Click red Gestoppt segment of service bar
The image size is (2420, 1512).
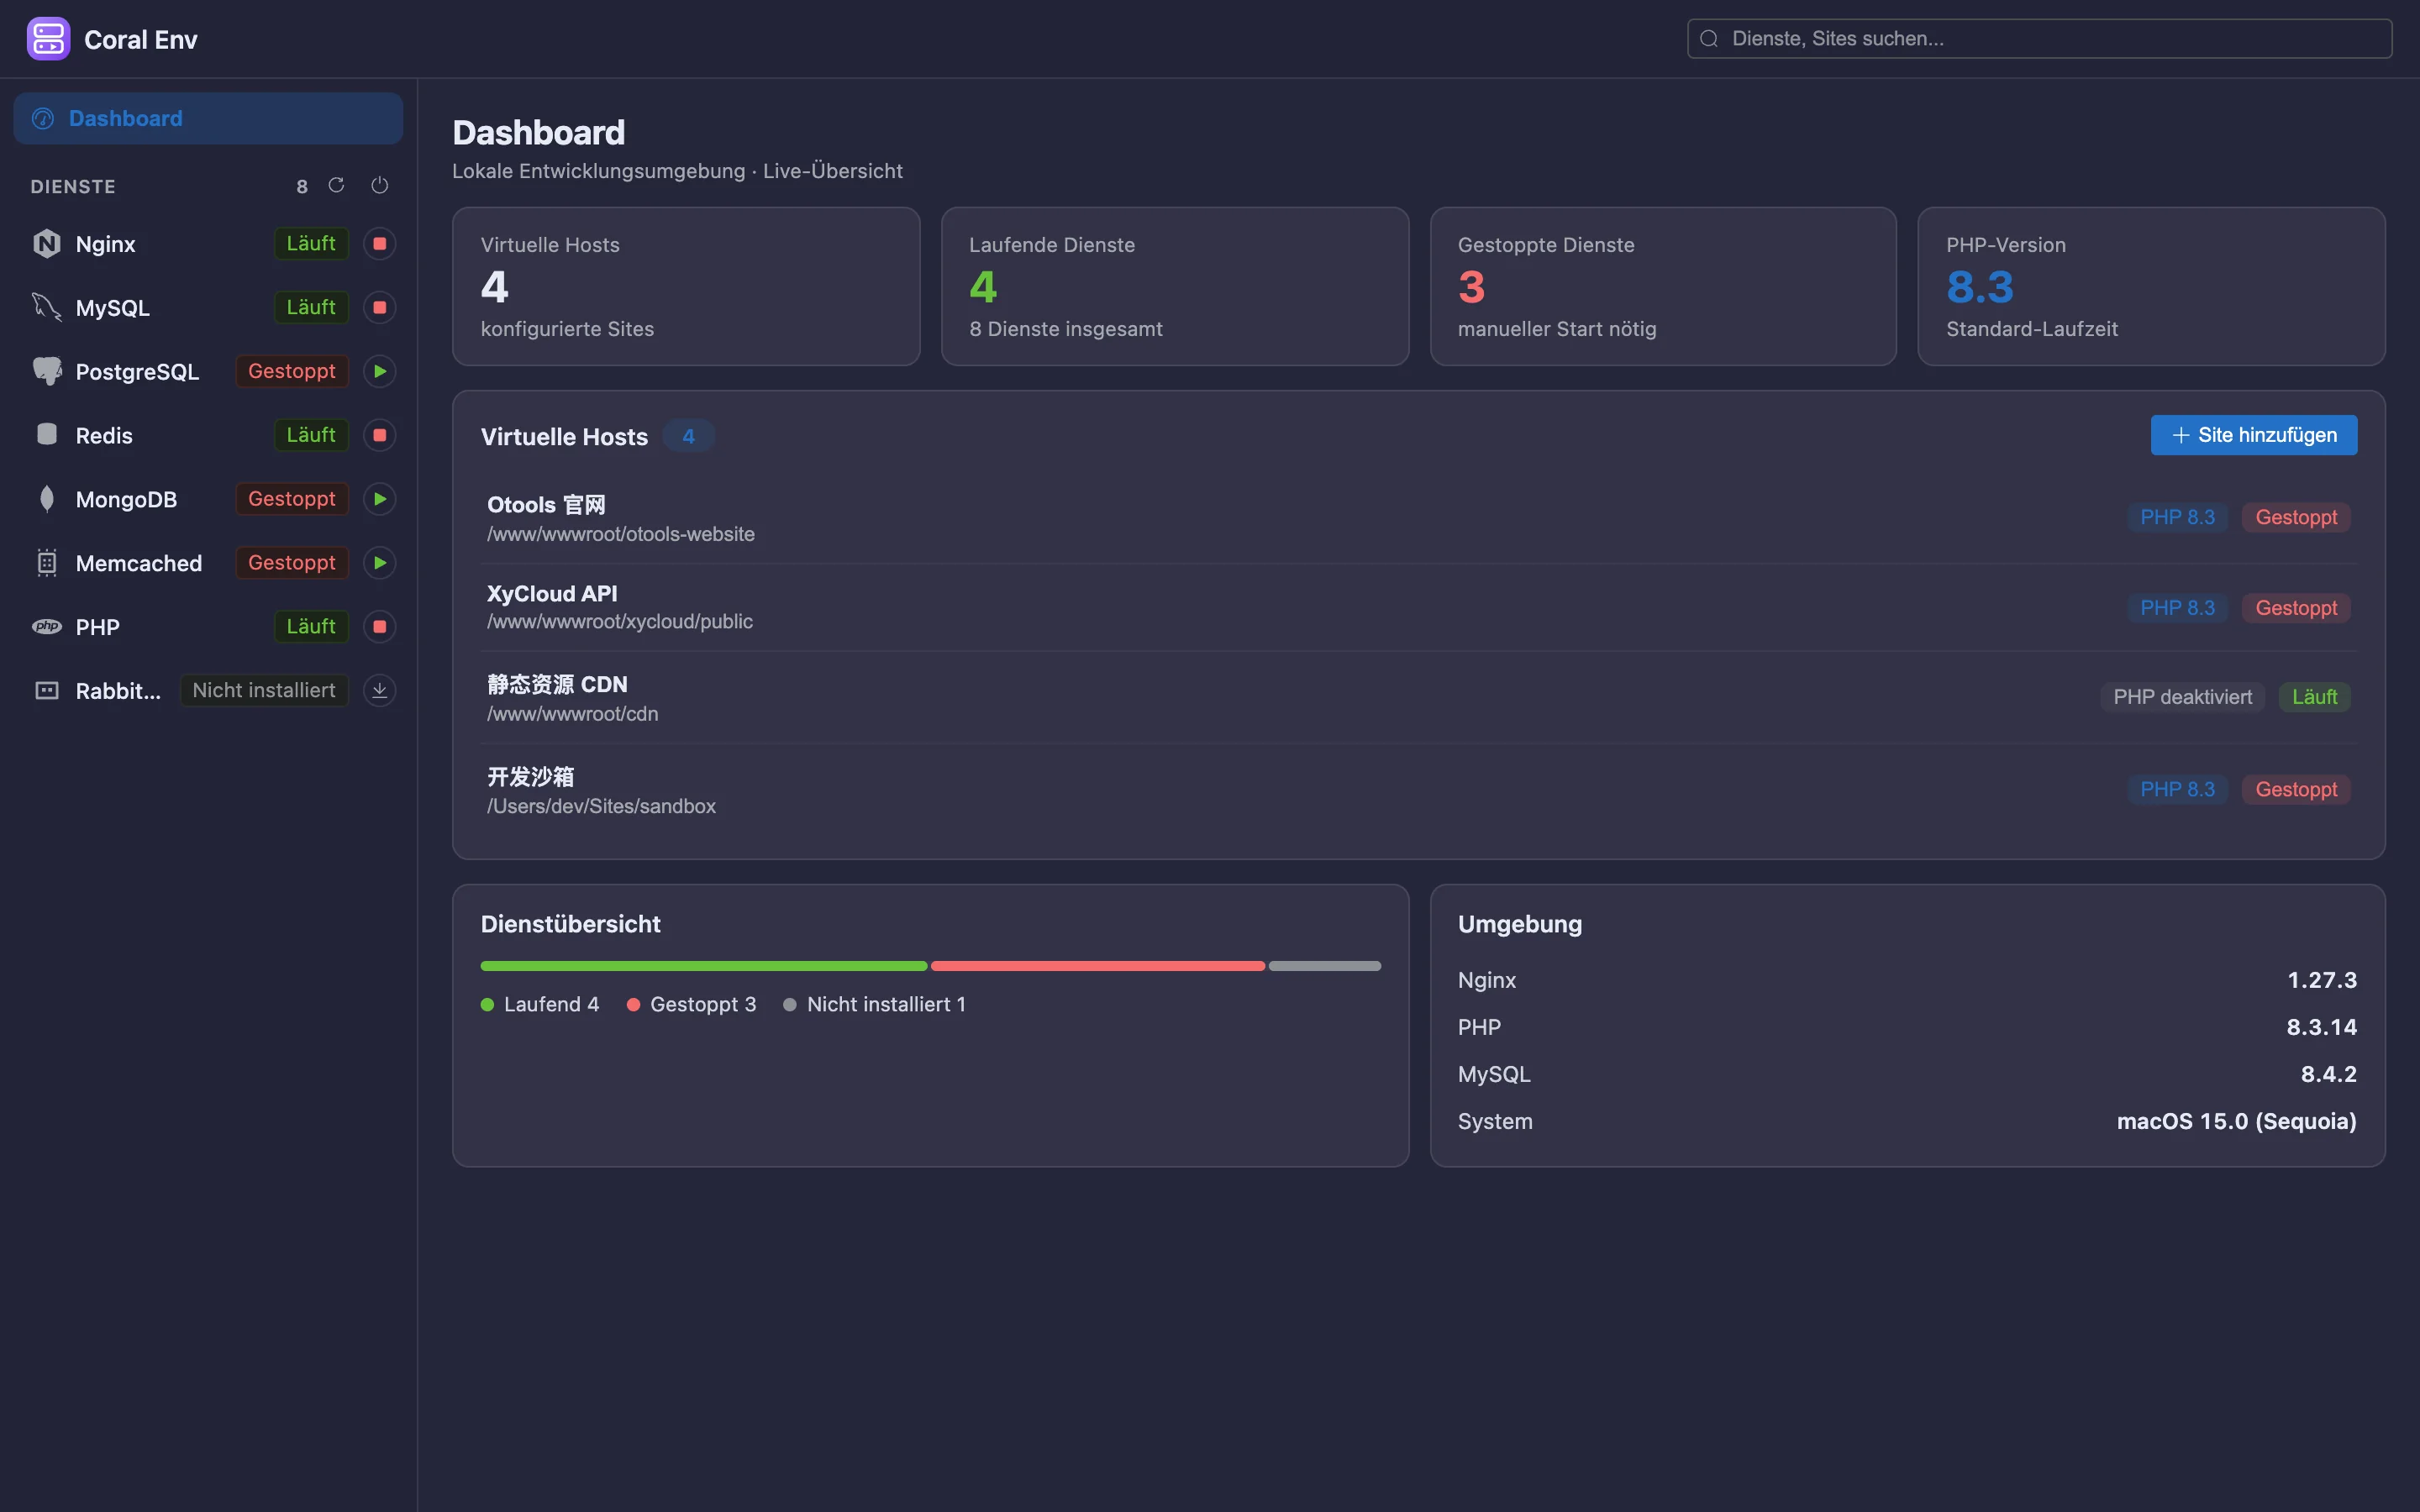coord(1097,966)
